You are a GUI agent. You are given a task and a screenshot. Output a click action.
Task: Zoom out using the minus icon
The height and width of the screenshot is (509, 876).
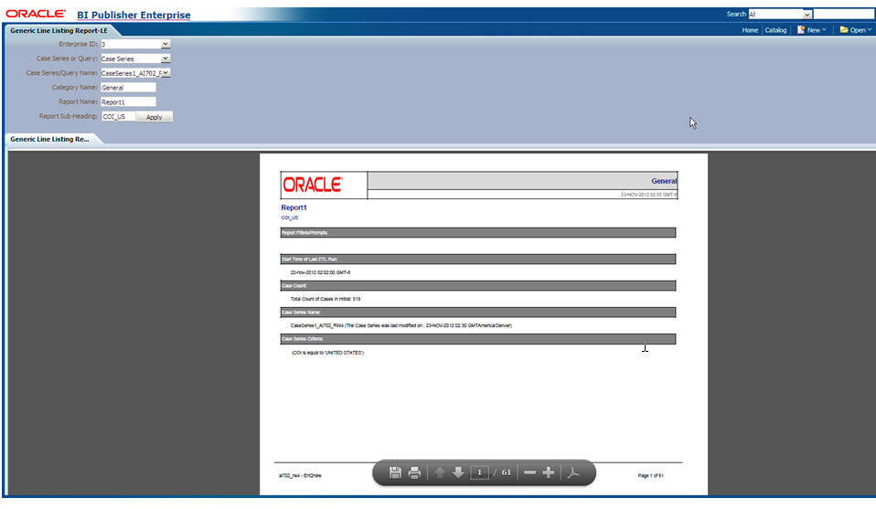[x=530, y=472]
